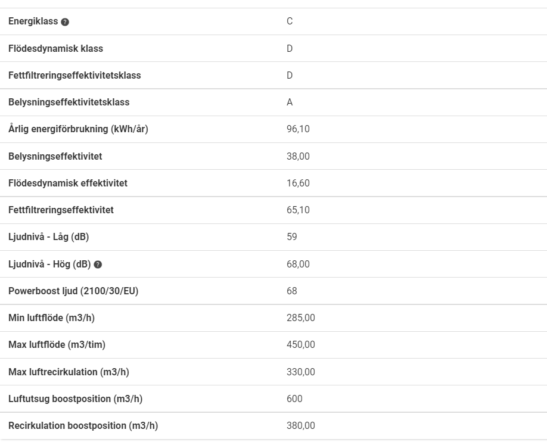Click the Max luftrecirkulation value 330,00

[x=301, y=372]
